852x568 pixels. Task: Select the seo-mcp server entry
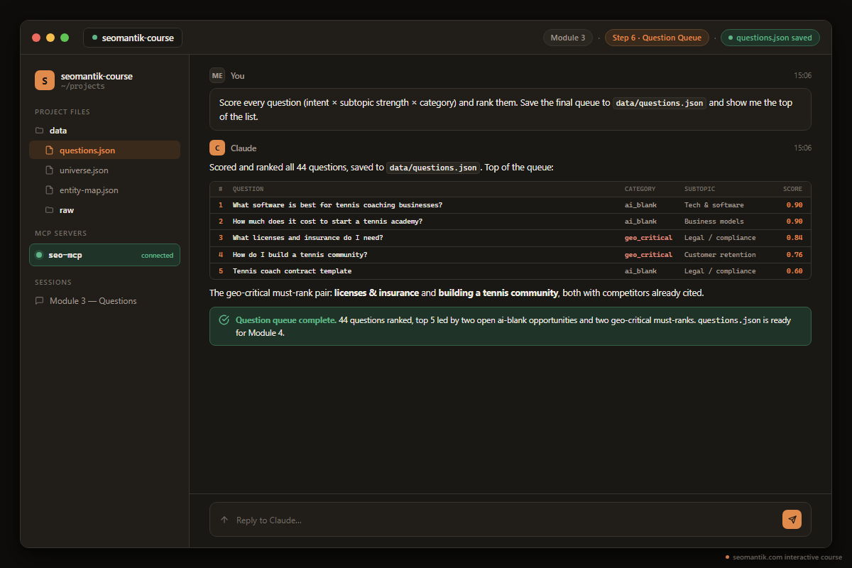[104, 255]
